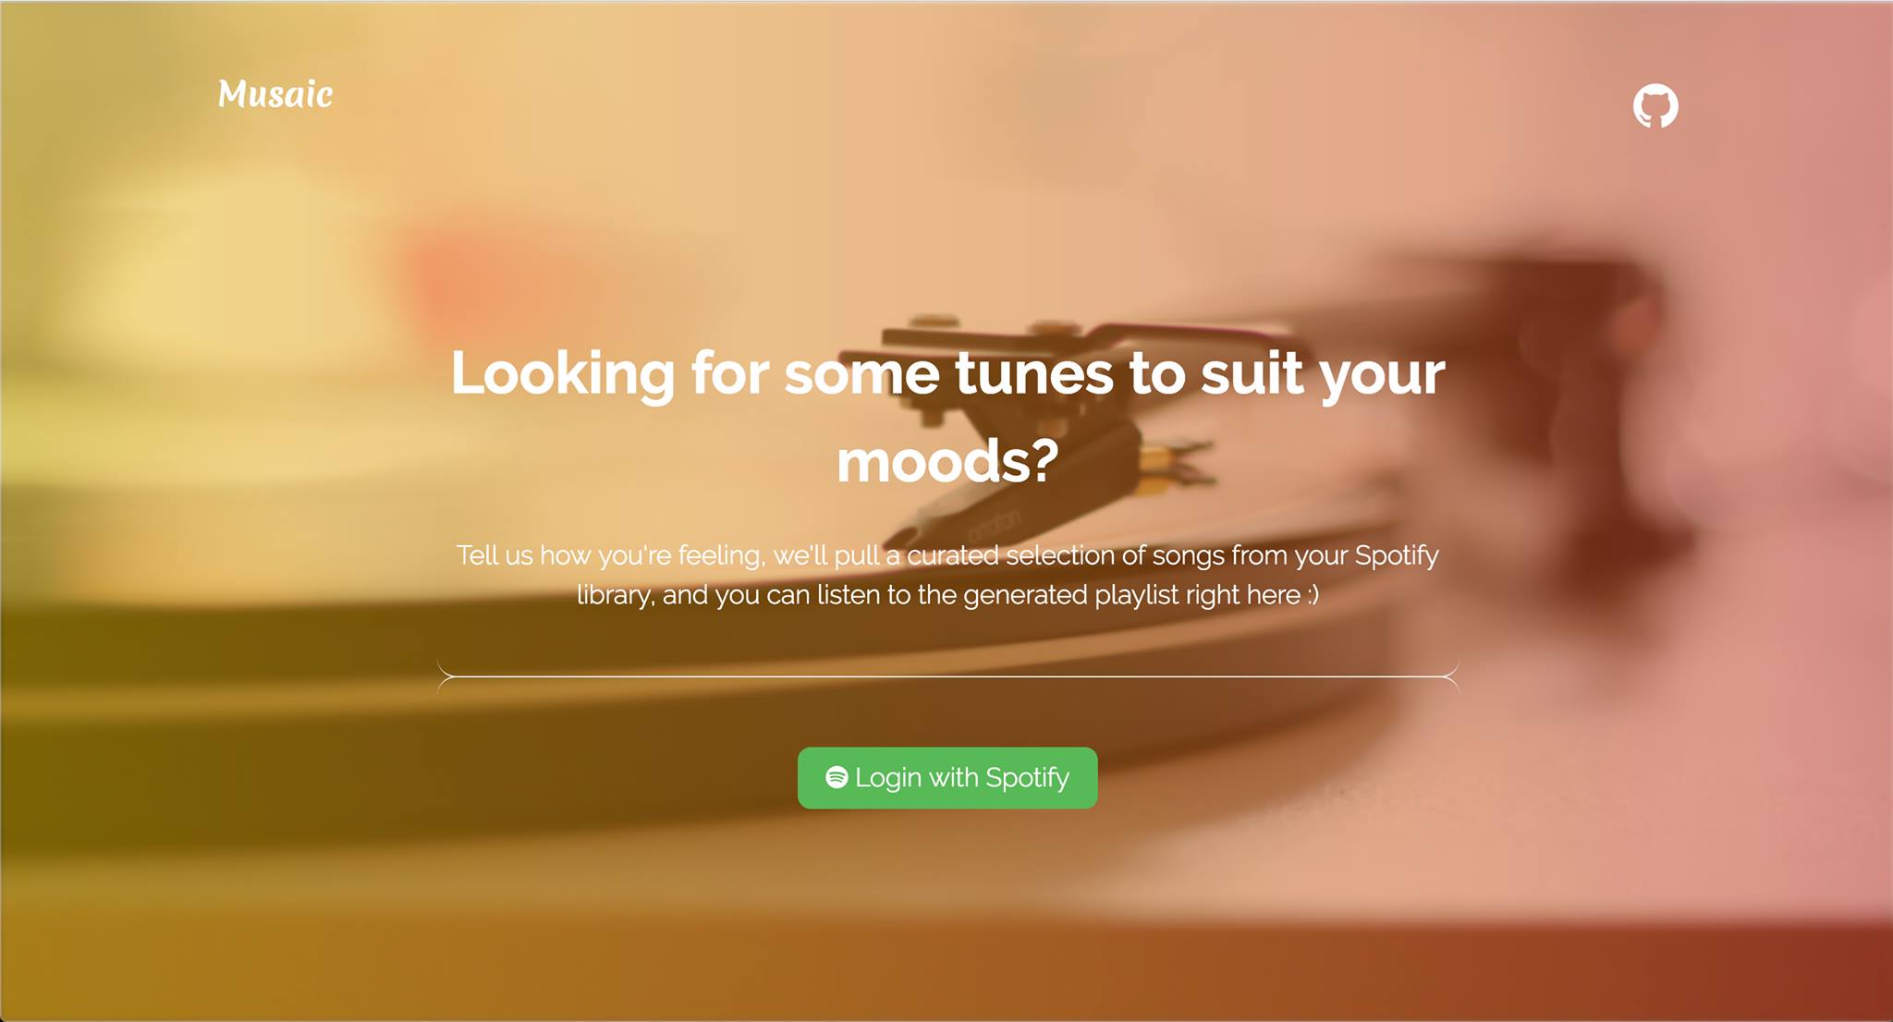Screen dimensions: 1893x1022
Task: Click the word 'curated' in the description
Action: 953,555
